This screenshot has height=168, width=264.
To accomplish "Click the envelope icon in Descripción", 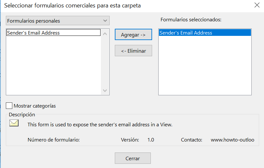I will (x=14, y=123).
